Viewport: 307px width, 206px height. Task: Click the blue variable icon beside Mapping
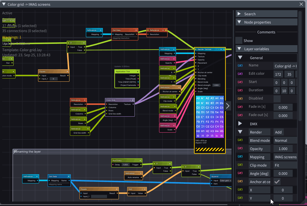tap(240, 157)
